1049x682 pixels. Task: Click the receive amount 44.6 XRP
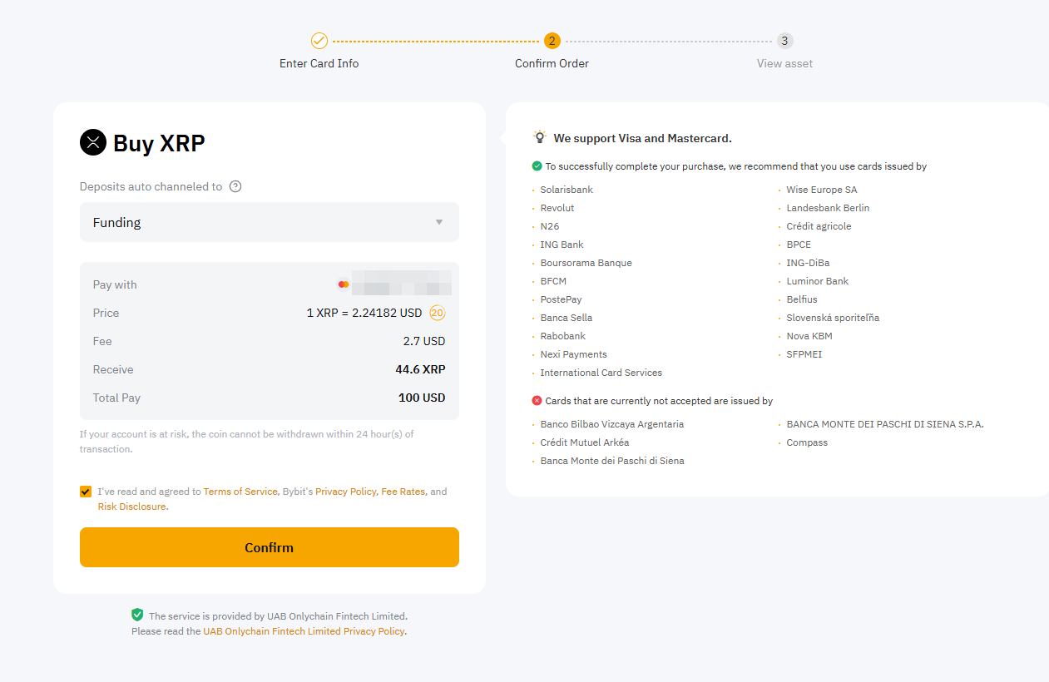[420, 369]
